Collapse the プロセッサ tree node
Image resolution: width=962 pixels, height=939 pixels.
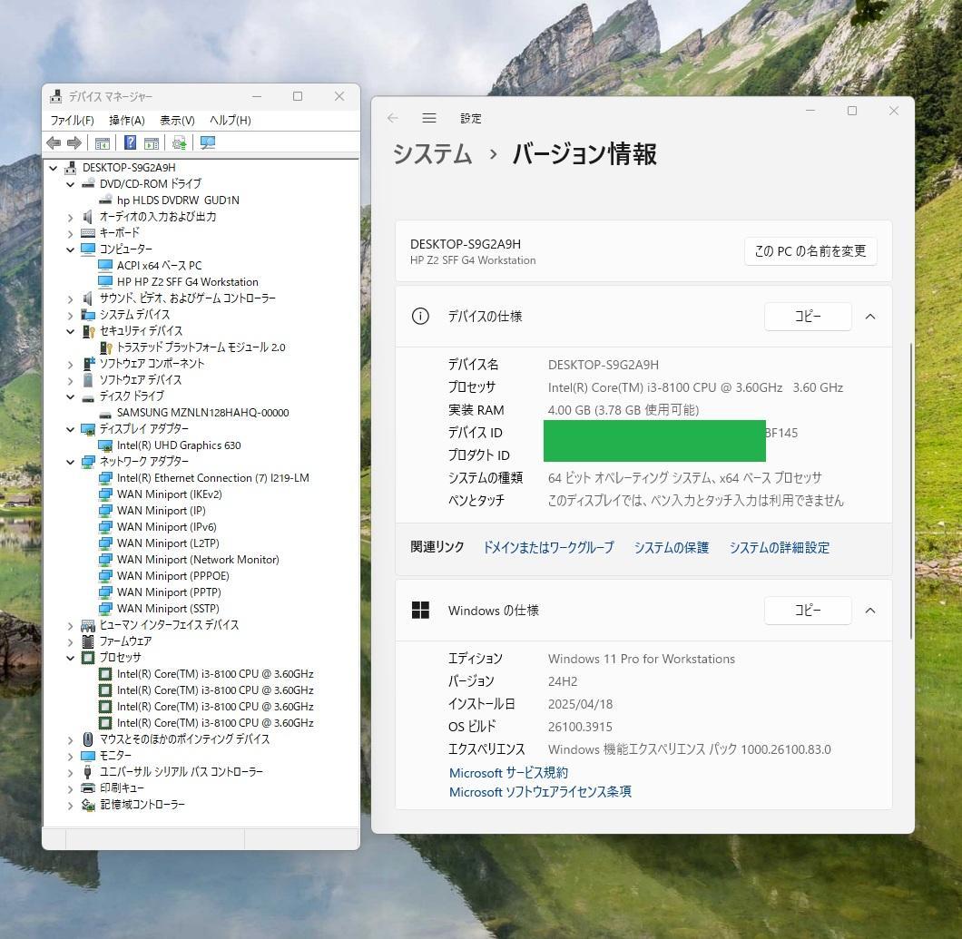[x=72, y=657]
